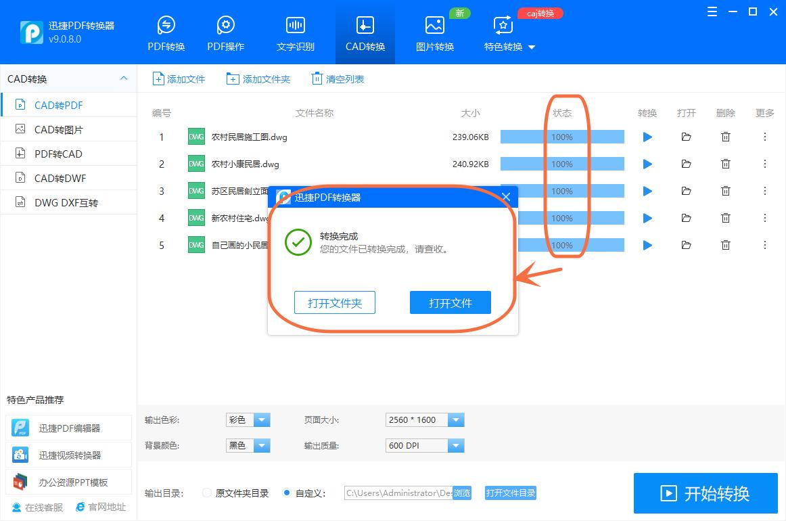Viewport: 786px width, 521px height.
Task: Click 清空列表 to clear the list
Action: point(338,78)
